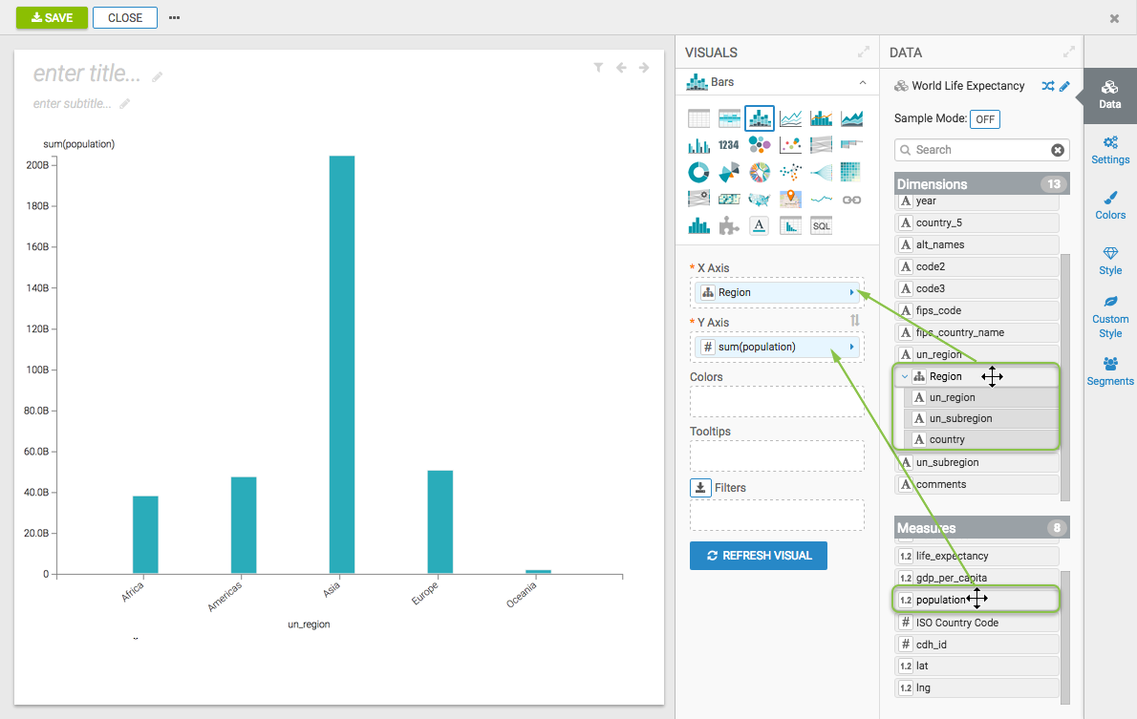Open the Region field menu on X Axis

[x=851, y=292]
